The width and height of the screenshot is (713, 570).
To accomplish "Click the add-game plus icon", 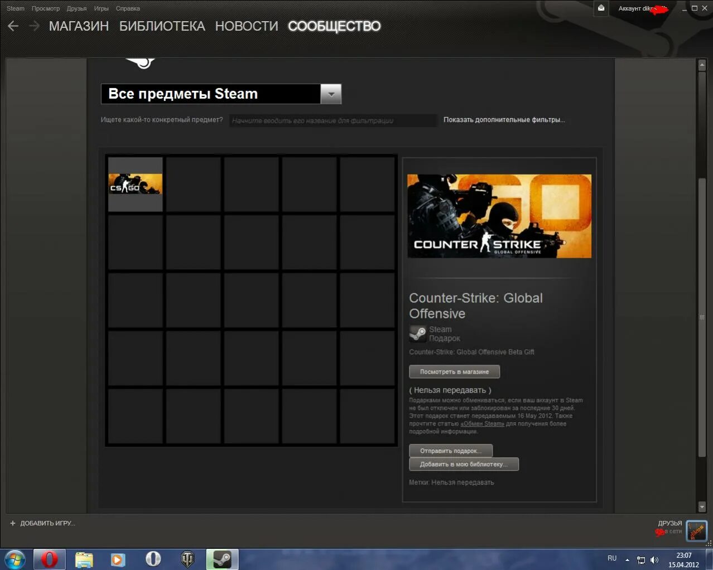I will pos(13,523).
